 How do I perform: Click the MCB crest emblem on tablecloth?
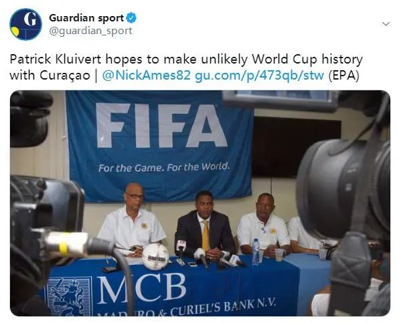[68, 296]
